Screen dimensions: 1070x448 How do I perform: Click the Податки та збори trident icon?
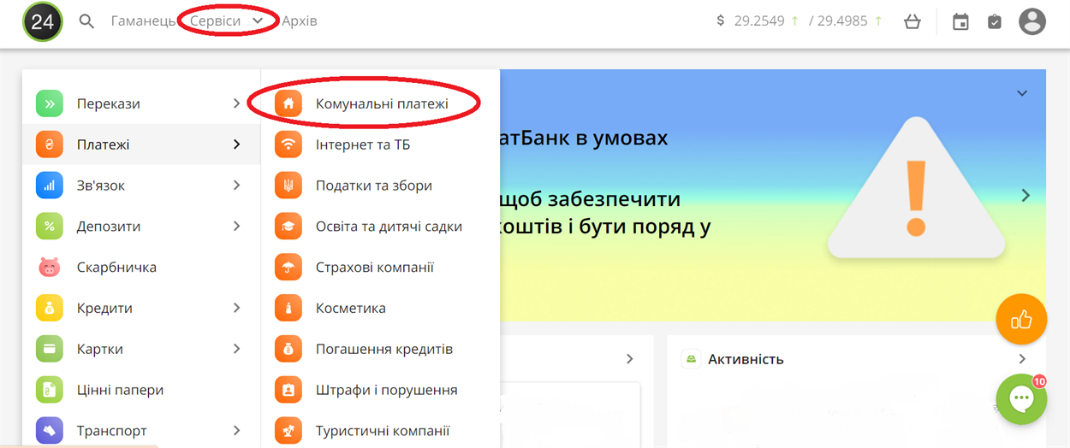click(288, 186)
